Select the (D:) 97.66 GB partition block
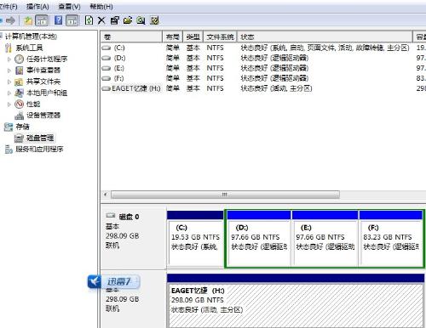 coord(259,239)
